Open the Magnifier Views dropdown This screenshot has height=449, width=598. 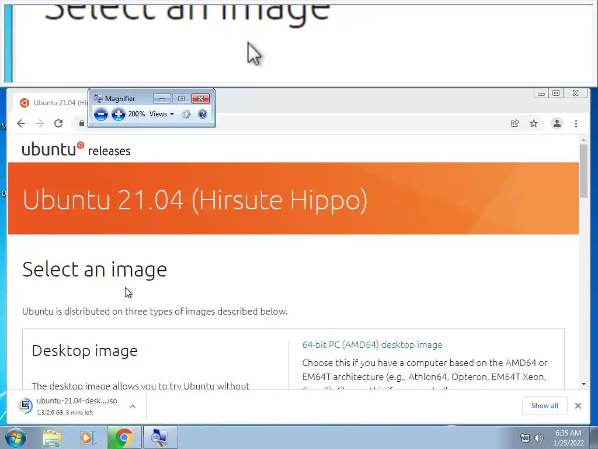pyautogui.click(x=162, y=114)
